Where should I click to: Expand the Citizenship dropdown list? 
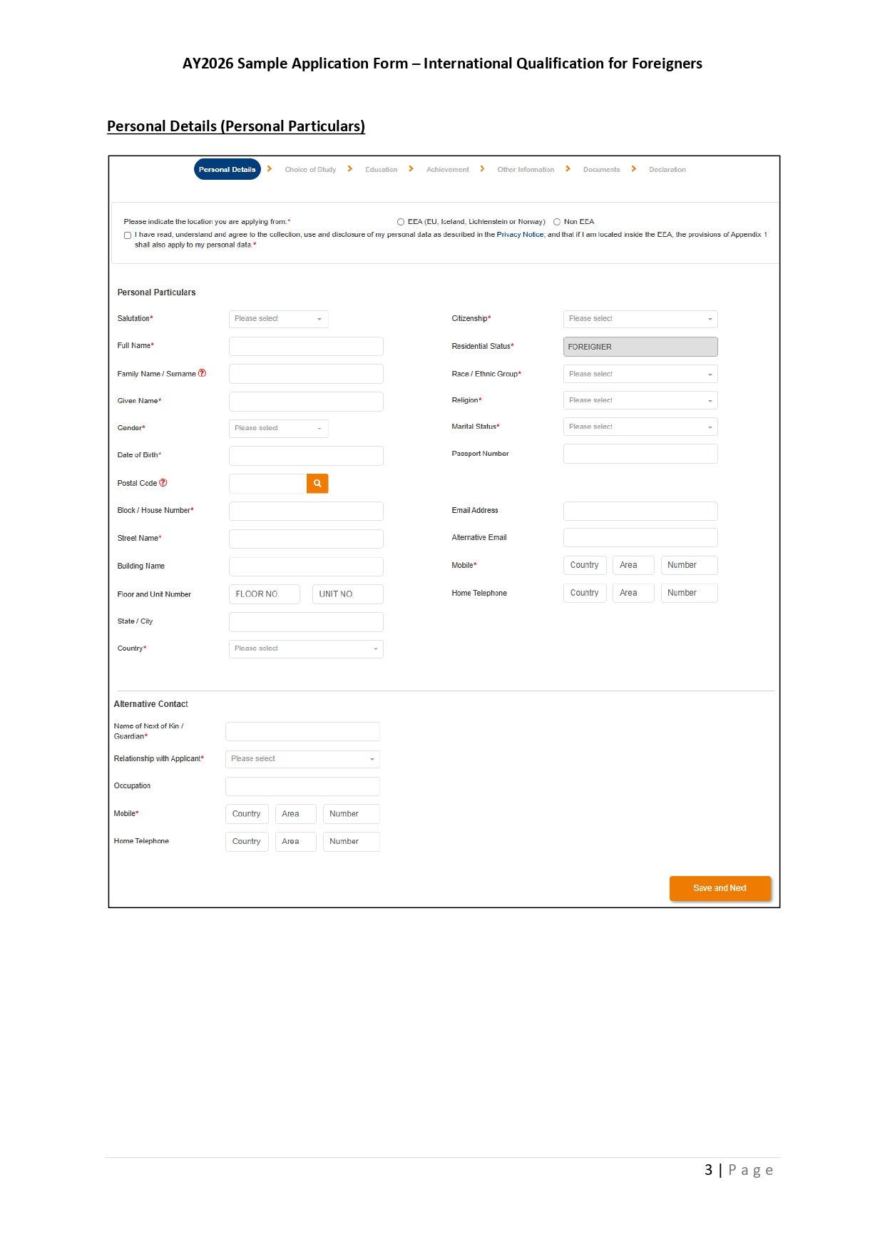pos(640,319)
